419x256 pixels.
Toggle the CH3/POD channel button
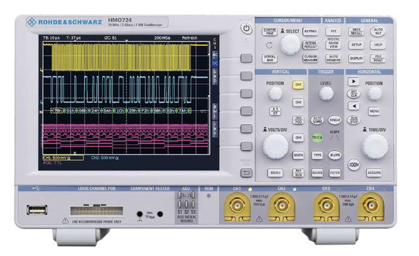pos(298,120)
